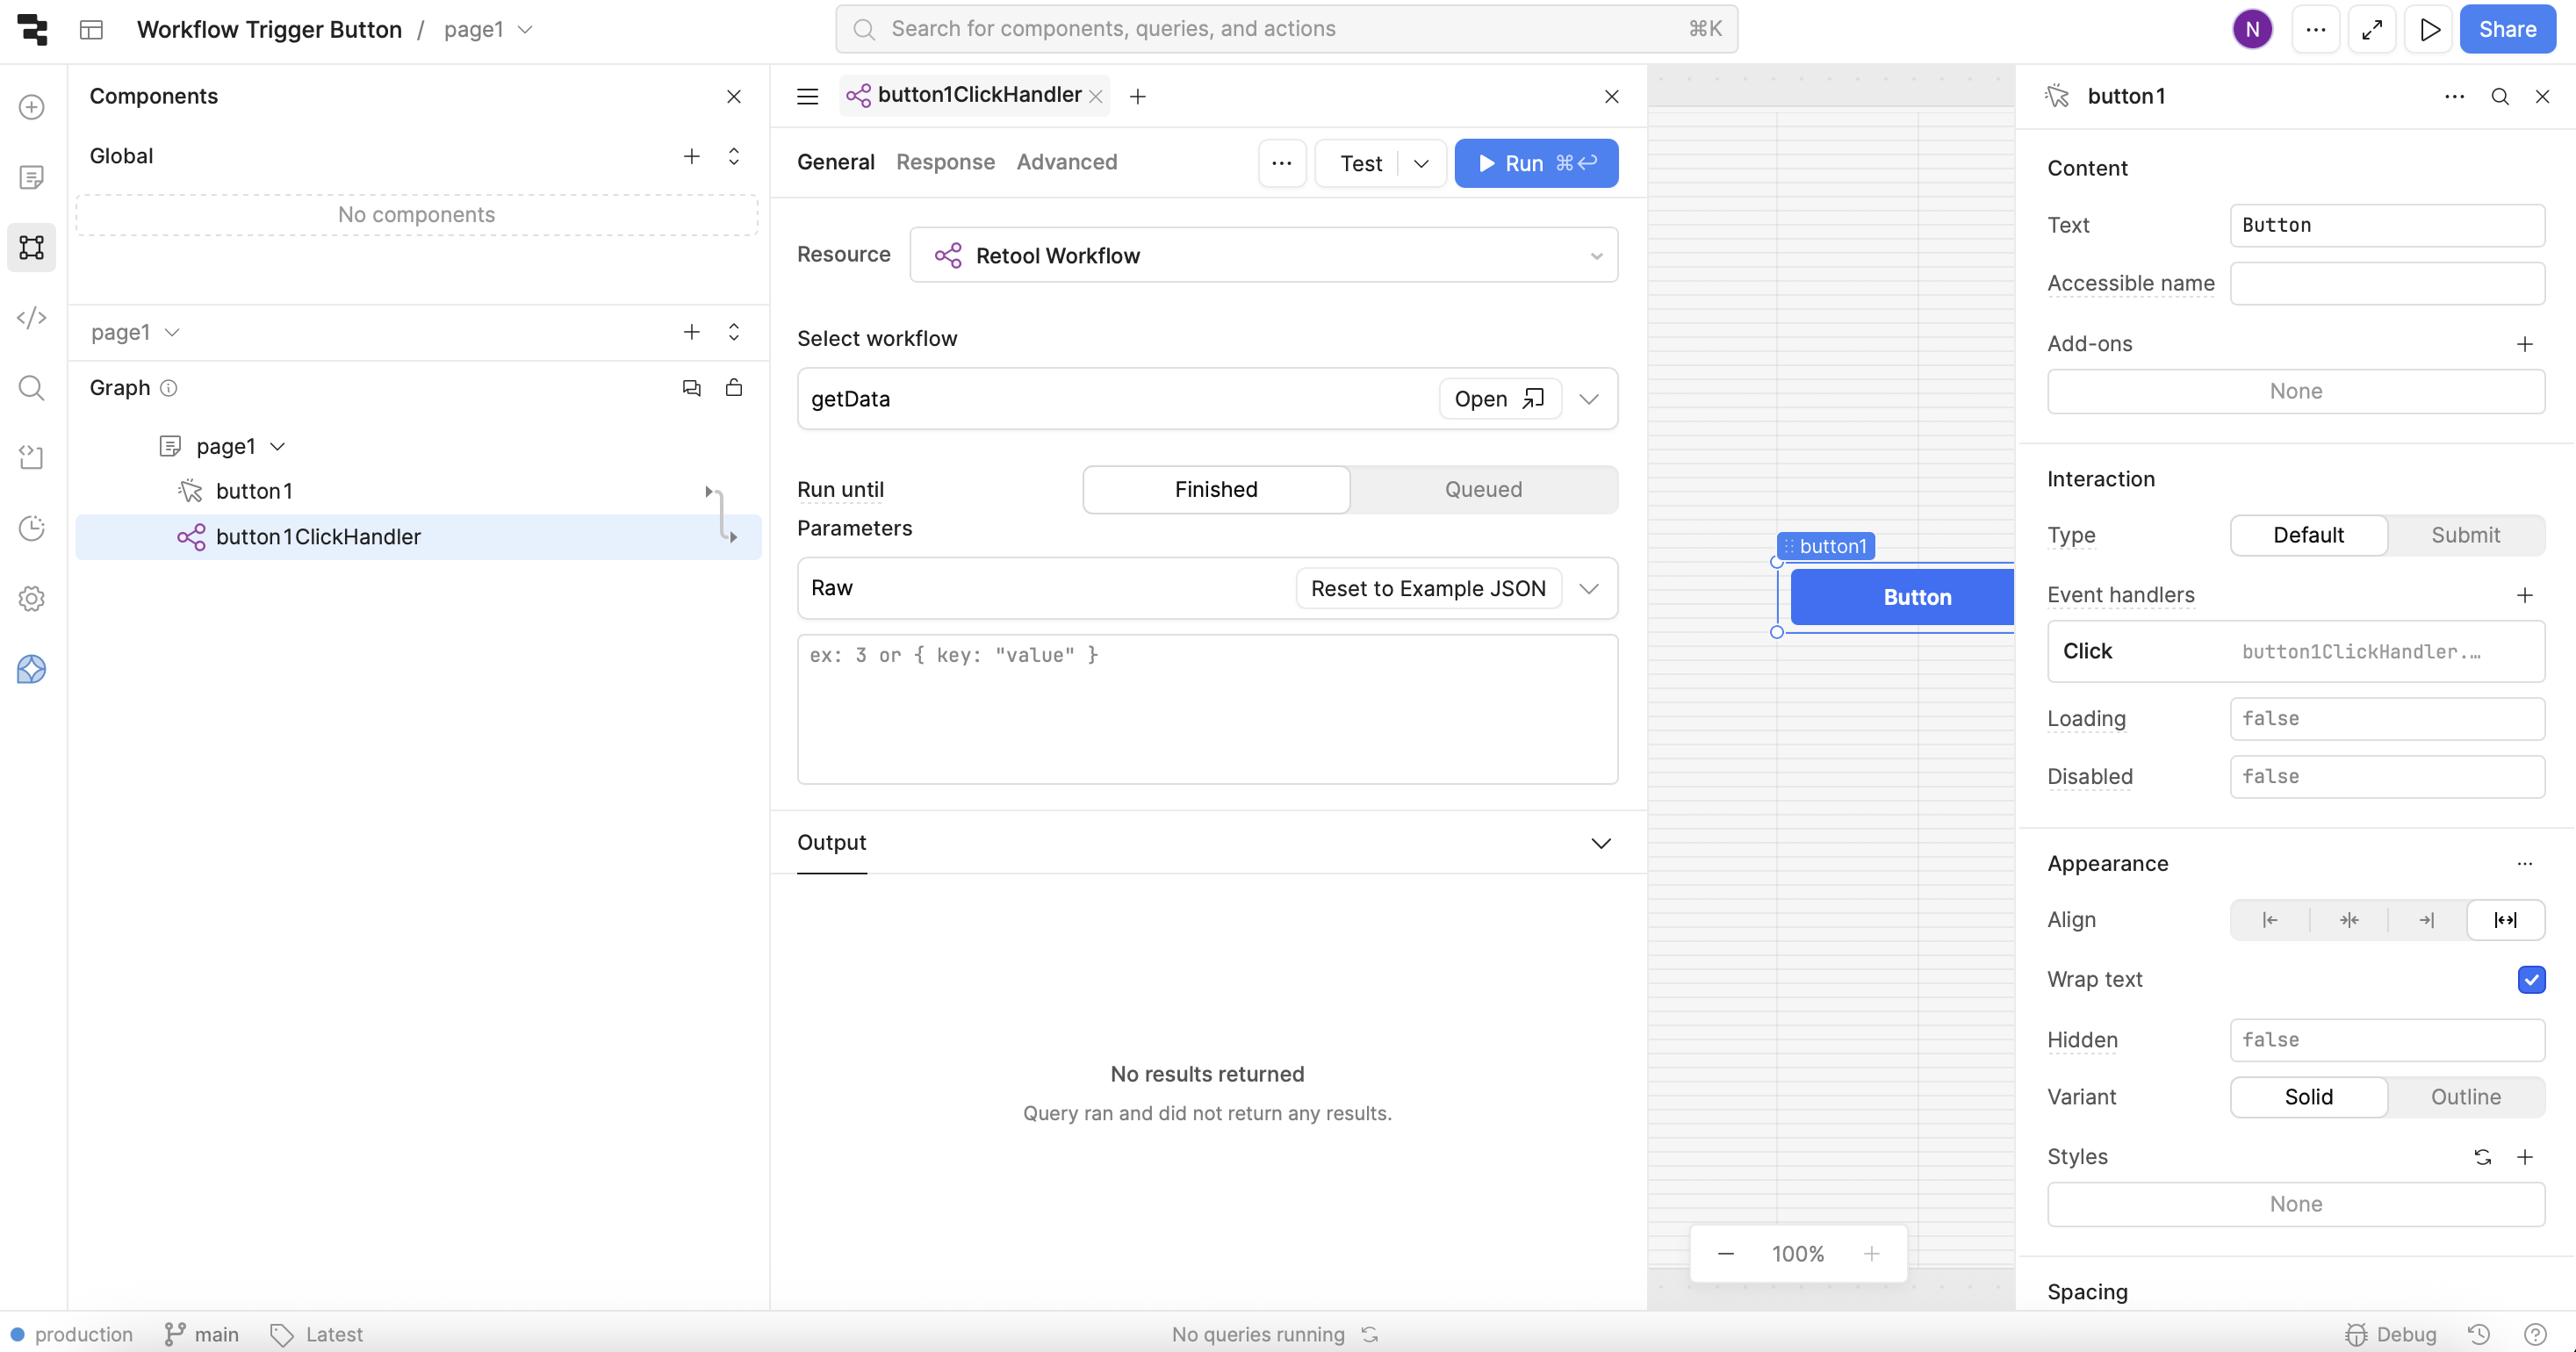The width and height of the screenshot is (2576, 1352).
Task: Reset Styles with the refresh icon
Action: click(x=2482, y=1157)
